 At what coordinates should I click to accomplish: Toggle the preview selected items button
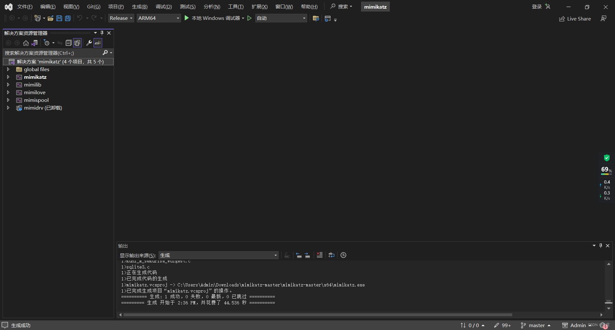point(98,43)
